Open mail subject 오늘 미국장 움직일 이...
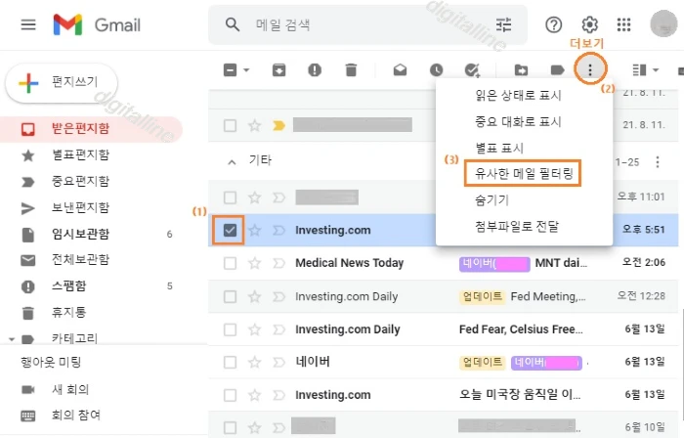This screenshot has width=684, height=438. [x=520, y=395]
